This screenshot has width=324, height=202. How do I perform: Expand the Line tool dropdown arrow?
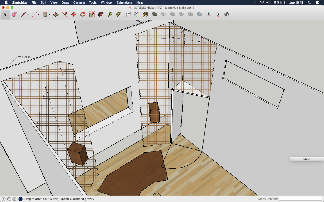click(28, 15)
